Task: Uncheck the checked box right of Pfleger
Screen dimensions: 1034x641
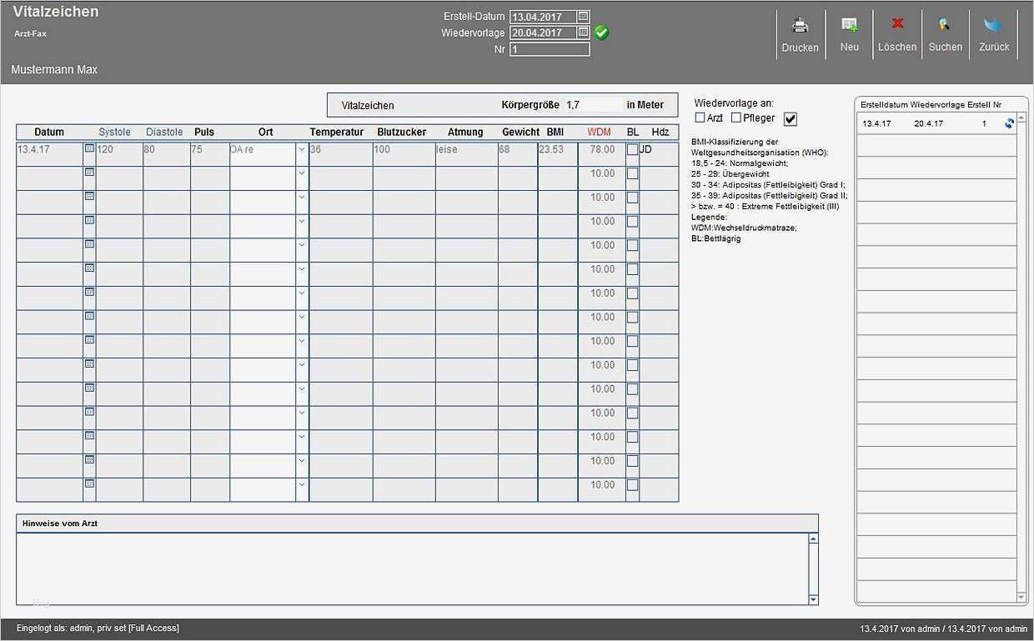Action: coord(791,119)
